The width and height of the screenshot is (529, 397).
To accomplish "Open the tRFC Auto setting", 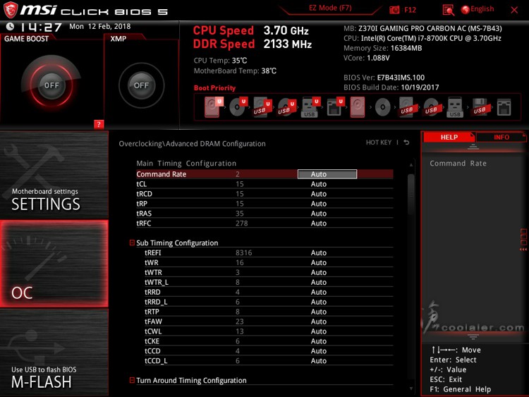I will click(319, 223).
